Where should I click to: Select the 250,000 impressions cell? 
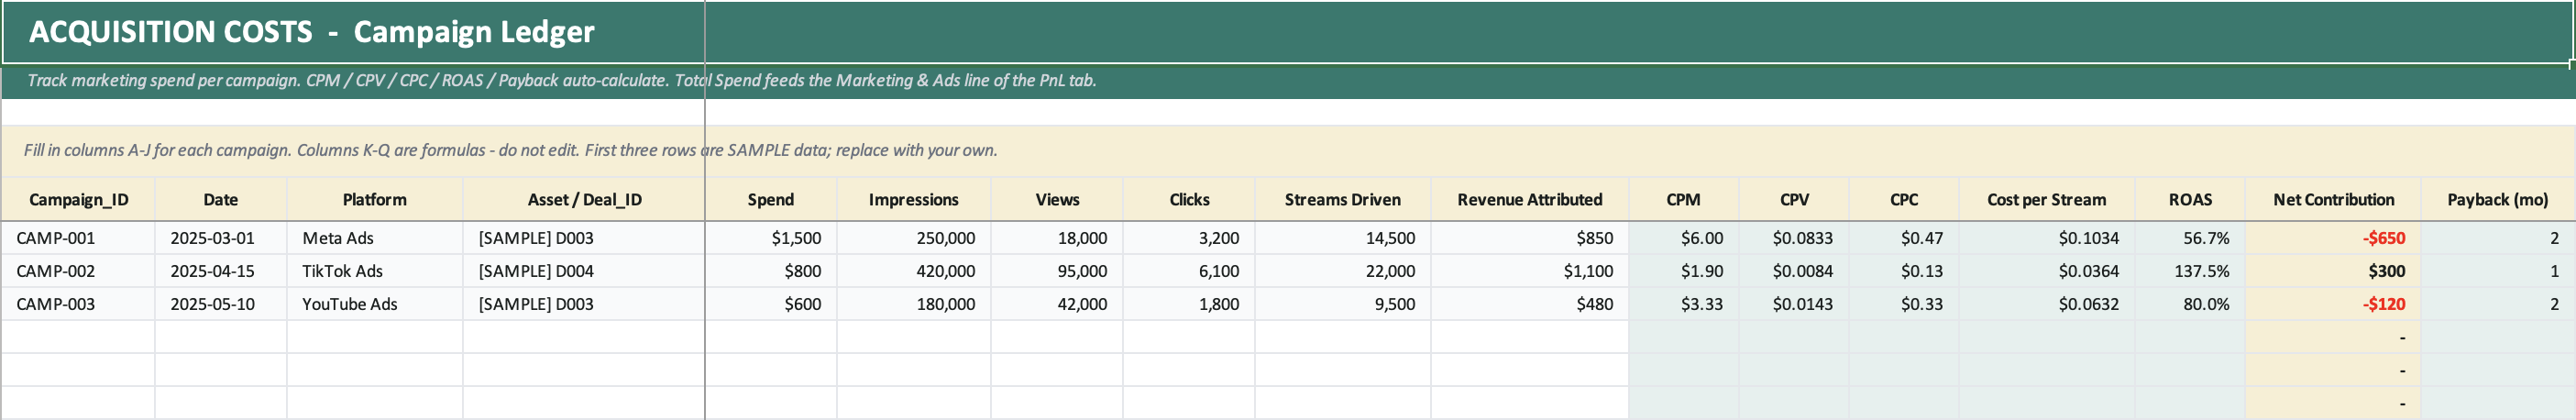(914, 238)
